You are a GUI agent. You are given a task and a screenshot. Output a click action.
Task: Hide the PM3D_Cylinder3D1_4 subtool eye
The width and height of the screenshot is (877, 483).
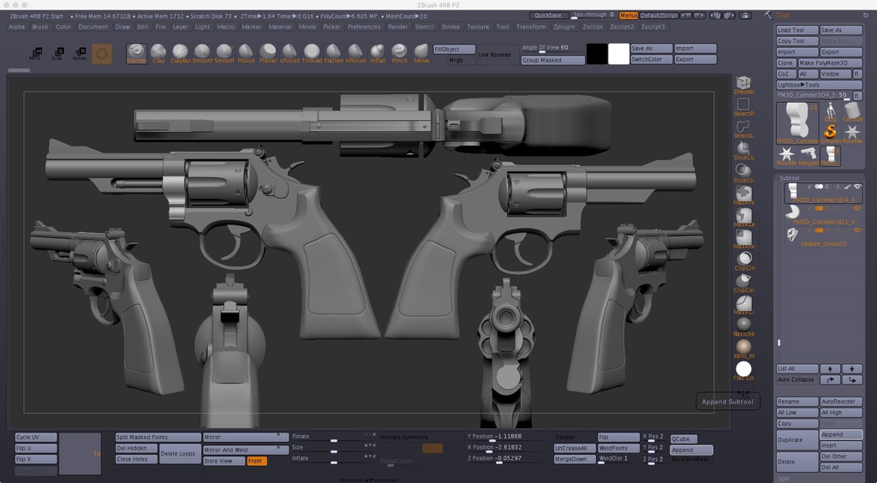856,208
